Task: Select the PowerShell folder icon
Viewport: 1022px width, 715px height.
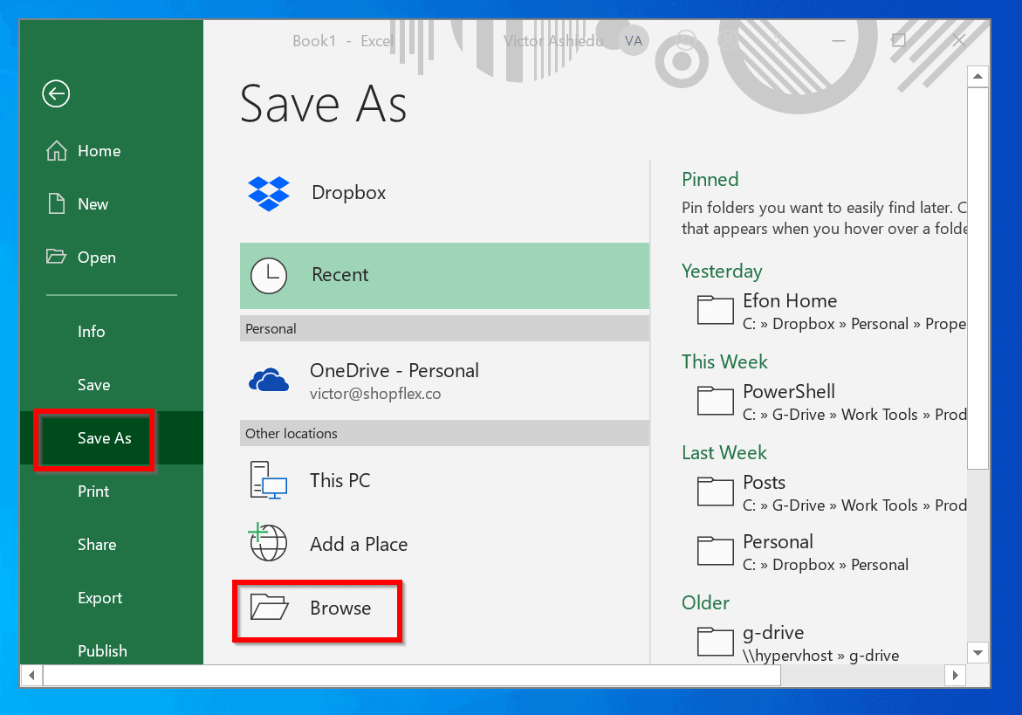Action: (715, 401)
